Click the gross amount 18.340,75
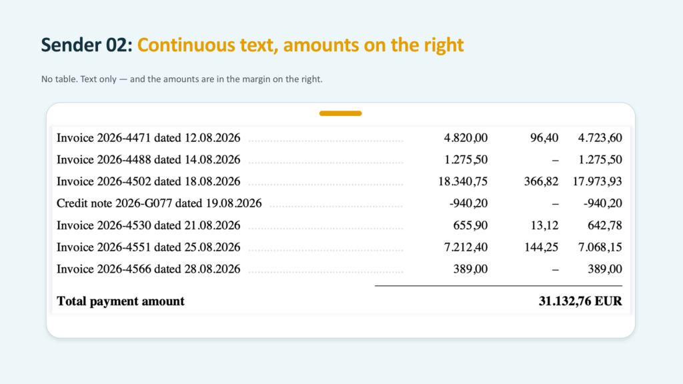Screen dimensions: 683x384 click(463, 181)
